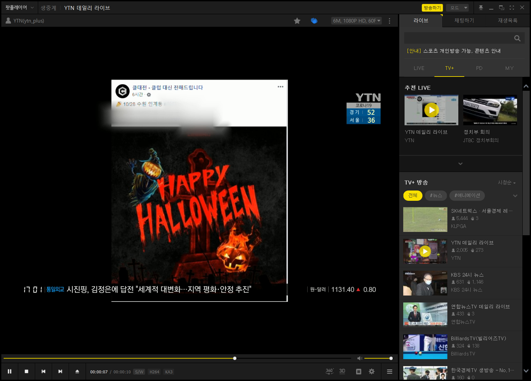Viewport: 531px width, 381px height.
Task: Add channel to favorites star
Action: [297, 21]
